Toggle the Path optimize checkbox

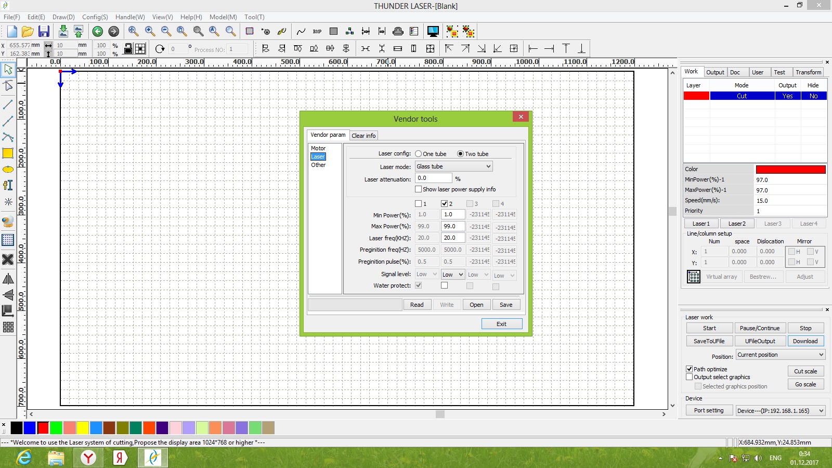(x=690, y=369)
